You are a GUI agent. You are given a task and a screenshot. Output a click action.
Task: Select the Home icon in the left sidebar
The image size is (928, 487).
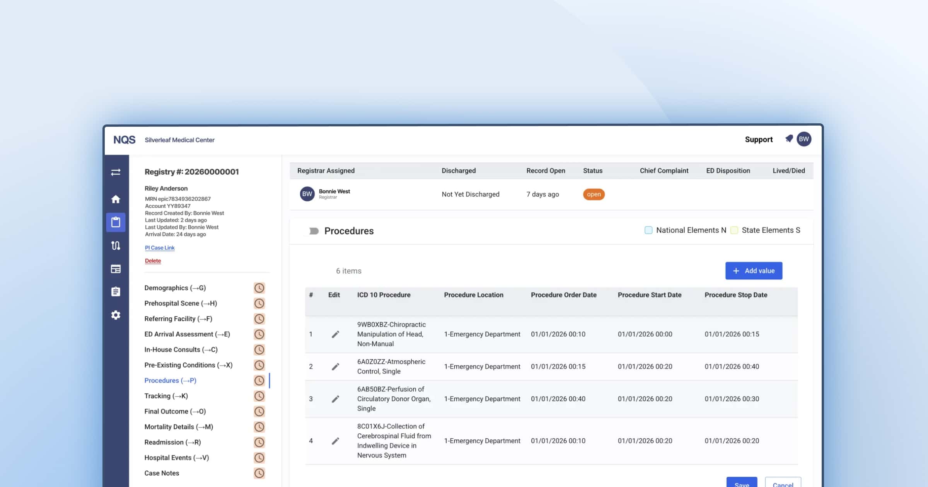coord(116,199)
